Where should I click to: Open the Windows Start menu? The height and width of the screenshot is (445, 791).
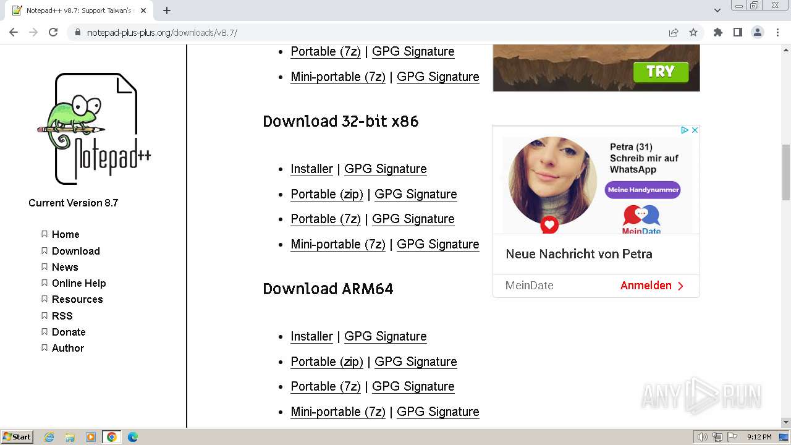(x=17, y=436)
